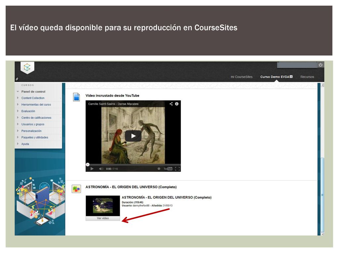Click the CourseSites cube logo
Image resolution: width=339 pixels, height=254 pixels.
(x=27, y=67)
